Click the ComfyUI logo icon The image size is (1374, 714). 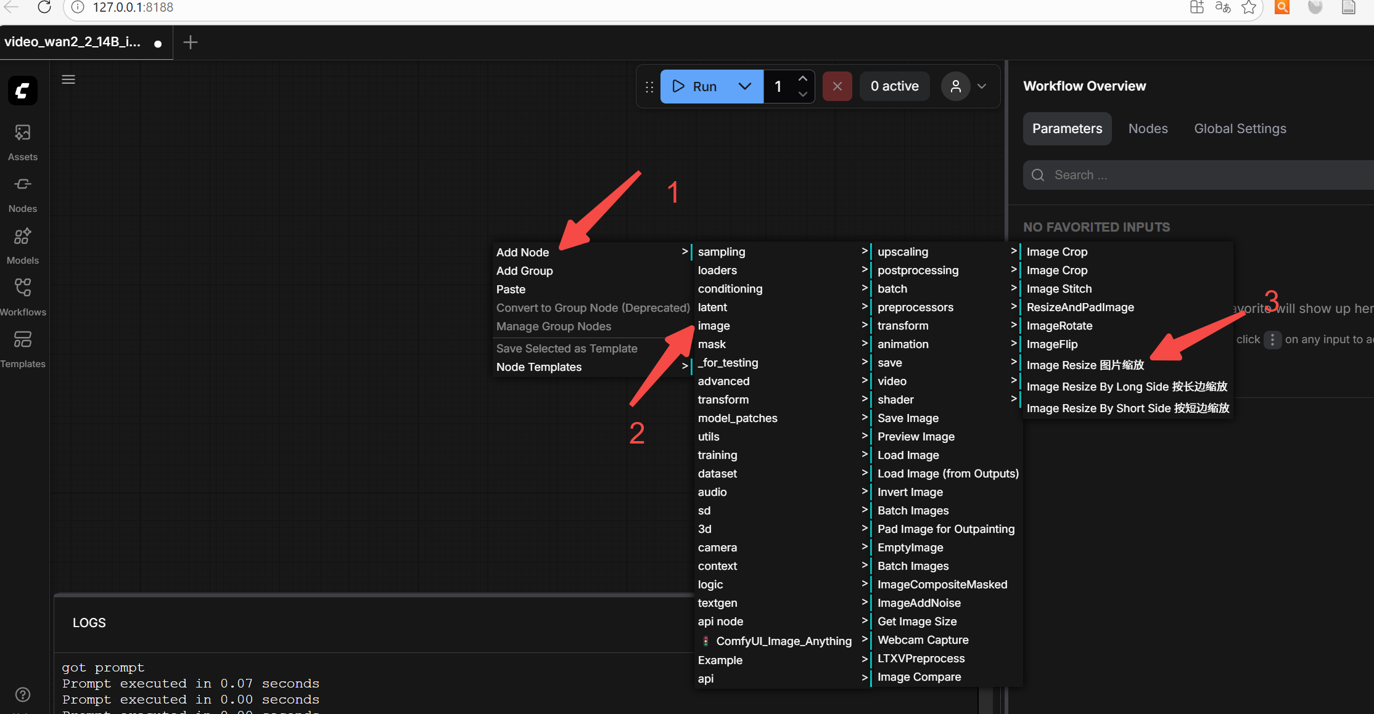23,91
